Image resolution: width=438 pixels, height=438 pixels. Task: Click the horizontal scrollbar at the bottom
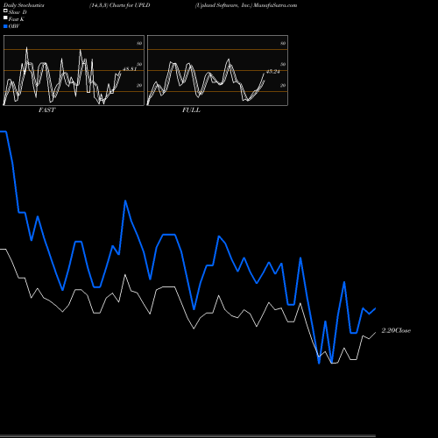[x=187, y=436]
